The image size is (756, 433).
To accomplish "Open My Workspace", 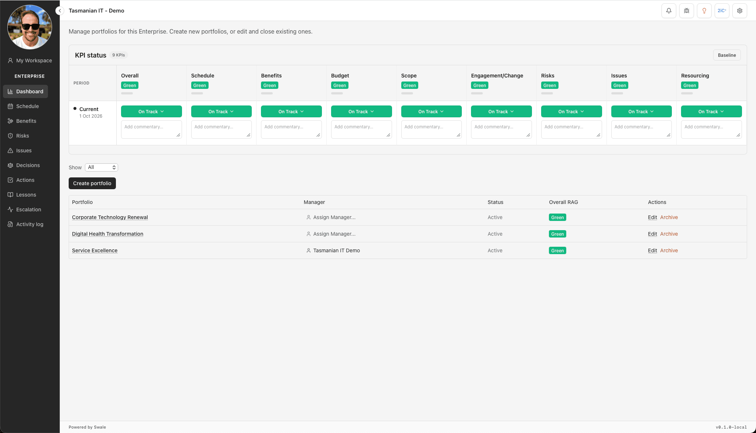I will [x=30, y=60].
